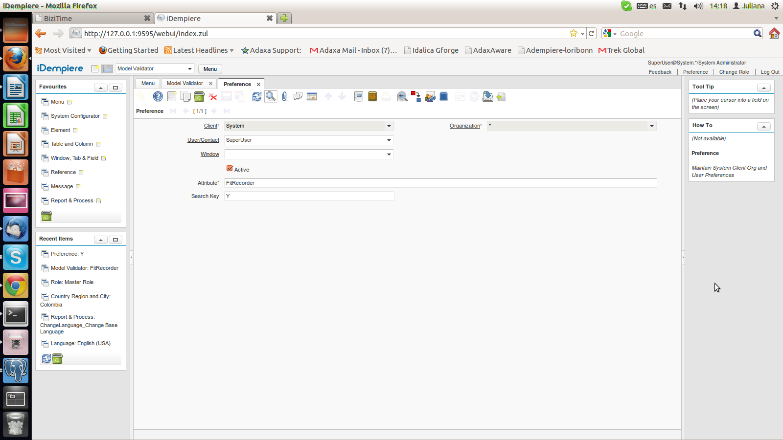783x440 pixels.
Task: Uncheck the Active checkbox
Action: pos(230,169)
